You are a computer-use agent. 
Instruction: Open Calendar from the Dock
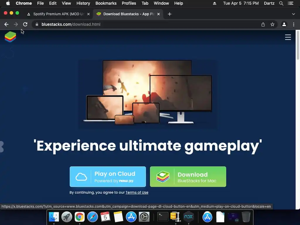(105, 217)
